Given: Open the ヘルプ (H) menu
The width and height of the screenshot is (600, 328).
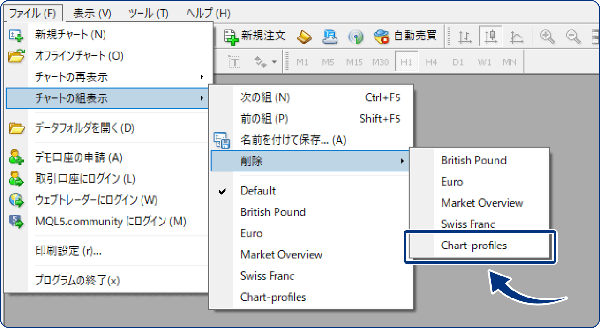Looking at the screenshot, I should pyautogui.click(x=208, y=14).
